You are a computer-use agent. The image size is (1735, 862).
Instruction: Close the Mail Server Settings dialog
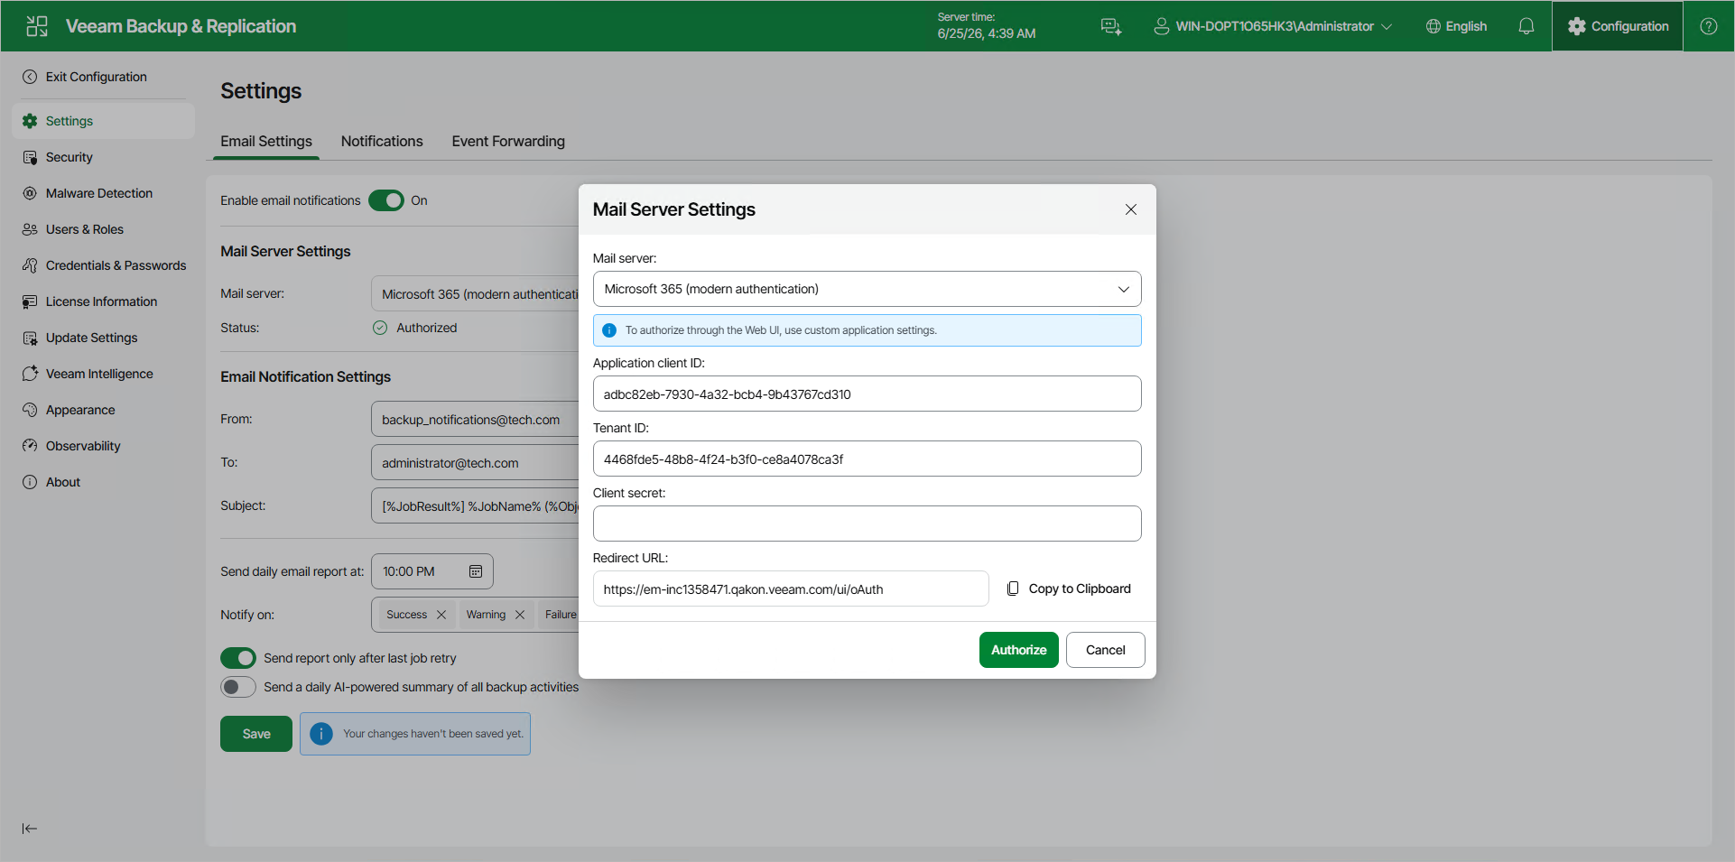[x=1130, y=209]
